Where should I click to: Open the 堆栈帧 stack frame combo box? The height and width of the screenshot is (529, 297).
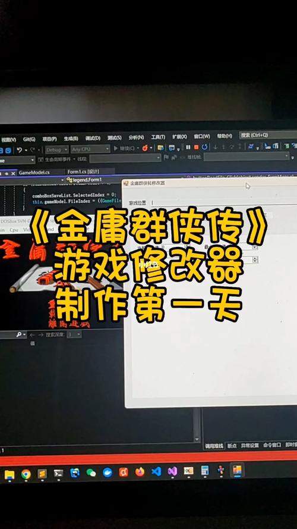pos(246,156)
